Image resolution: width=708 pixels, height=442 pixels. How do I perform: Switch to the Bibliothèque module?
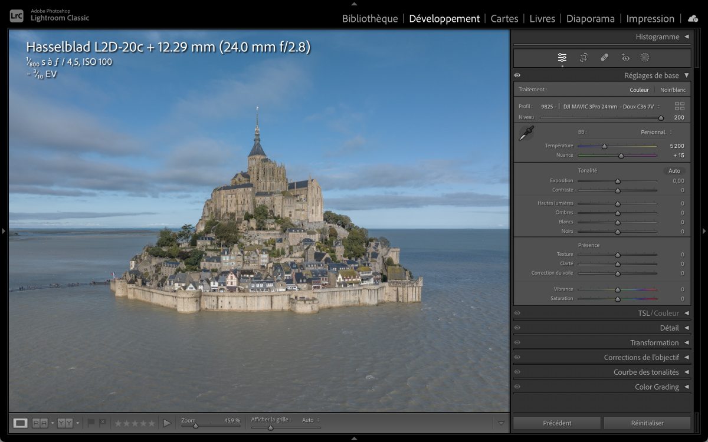pyautogui.click(x=370, y=18)
